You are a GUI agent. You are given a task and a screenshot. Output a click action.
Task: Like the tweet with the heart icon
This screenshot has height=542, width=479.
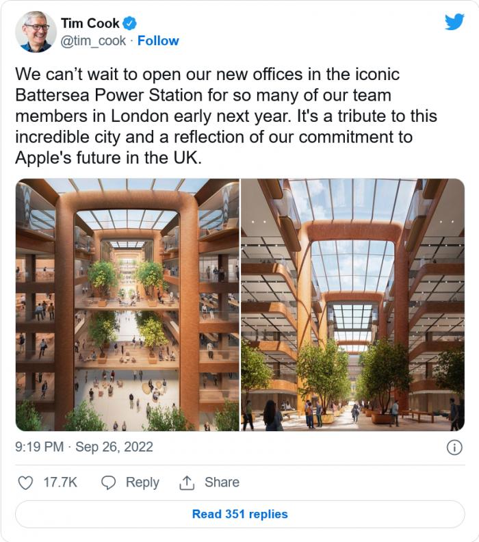25,482
